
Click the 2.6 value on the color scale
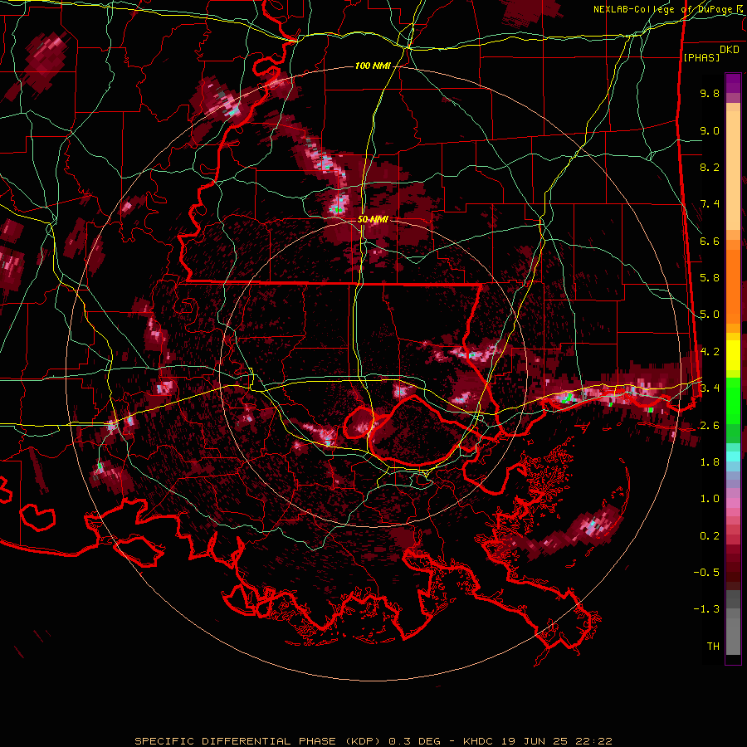(710, 426)
